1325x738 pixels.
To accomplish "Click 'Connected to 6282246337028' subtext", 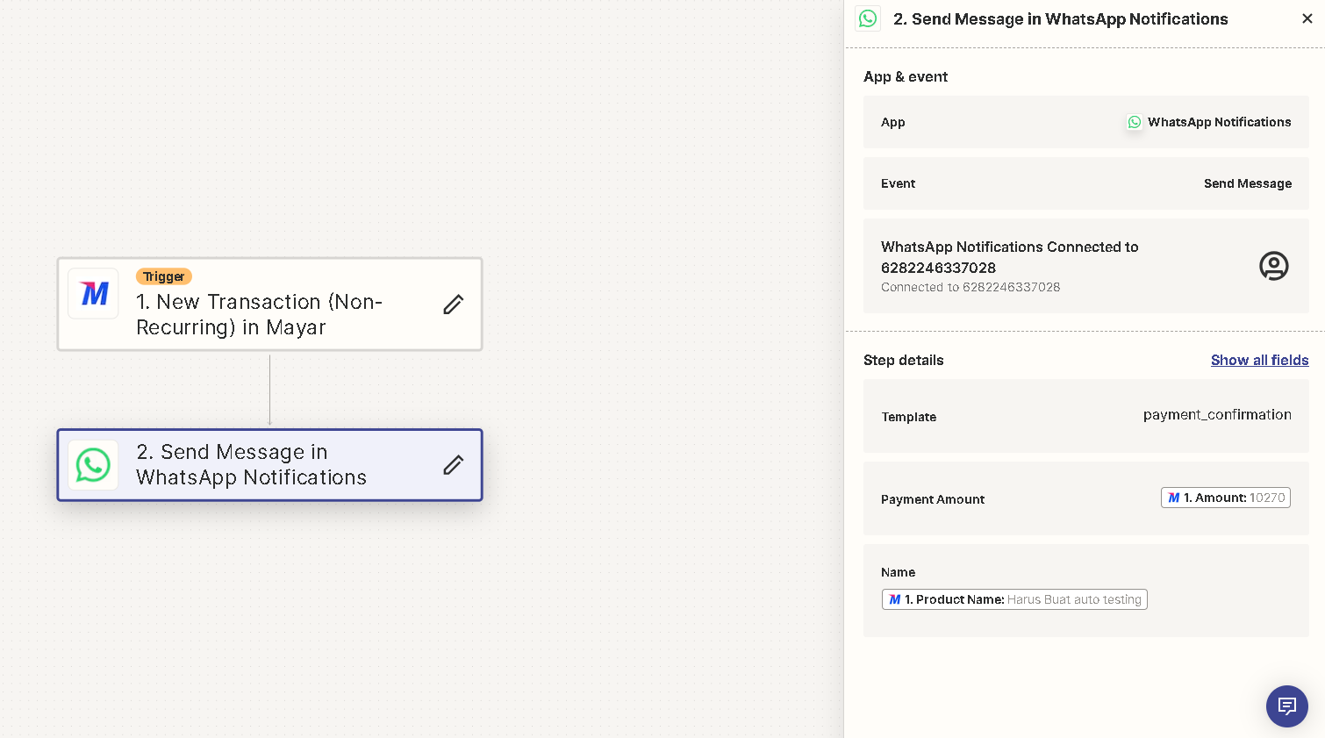I will pyautogui.click(x=970, y=287).
